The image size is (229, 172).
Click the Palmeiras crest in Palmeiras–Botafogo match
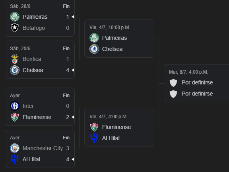coord(15,17)
